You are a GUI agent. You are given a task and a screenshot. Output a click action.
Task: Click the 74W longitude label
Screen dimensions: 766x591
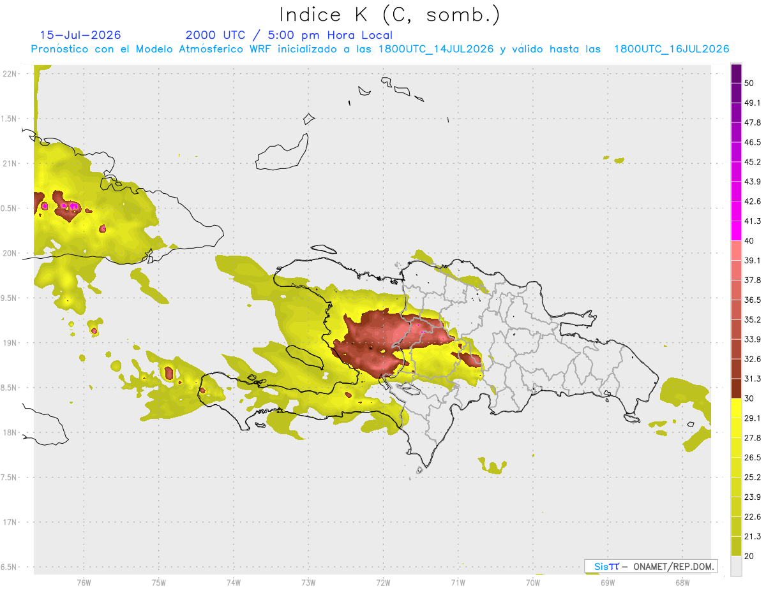[x=233, y=582]
